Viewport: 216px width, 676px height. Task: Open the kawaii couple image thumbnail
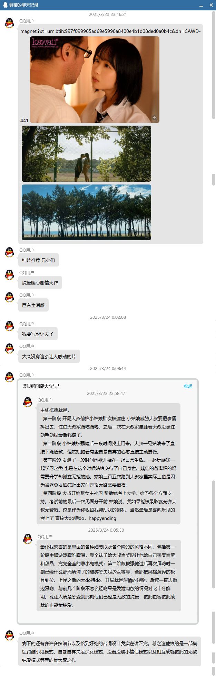pos(95,80)
